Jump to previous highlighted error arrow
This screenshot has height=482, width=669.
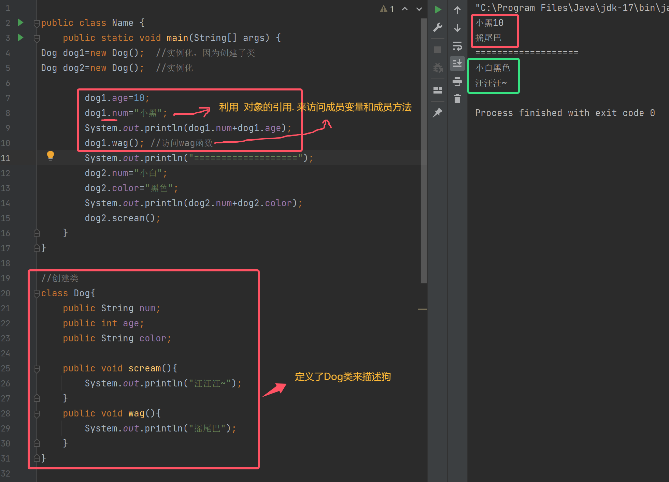coord(405,9)
